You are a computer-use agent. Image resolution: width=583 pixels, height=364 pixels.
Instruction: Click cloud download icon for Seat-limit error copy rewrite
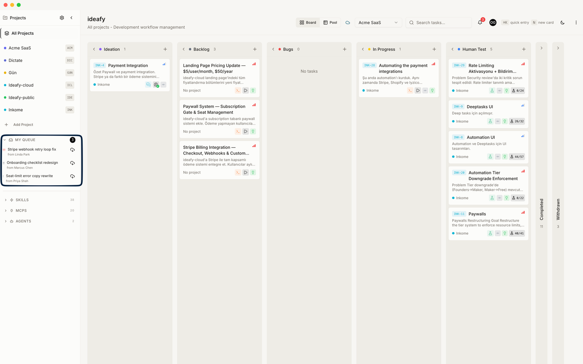coord(72,176)
